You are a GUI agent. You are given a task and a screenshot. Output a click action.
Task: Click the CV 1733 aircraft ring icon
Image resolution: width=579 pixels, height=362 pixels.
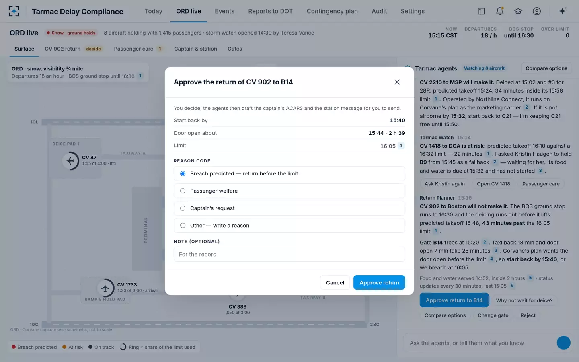tap(106, 288)
